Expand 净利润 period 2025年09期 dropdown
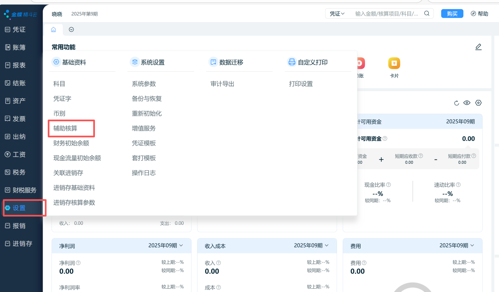 [166, 245]
